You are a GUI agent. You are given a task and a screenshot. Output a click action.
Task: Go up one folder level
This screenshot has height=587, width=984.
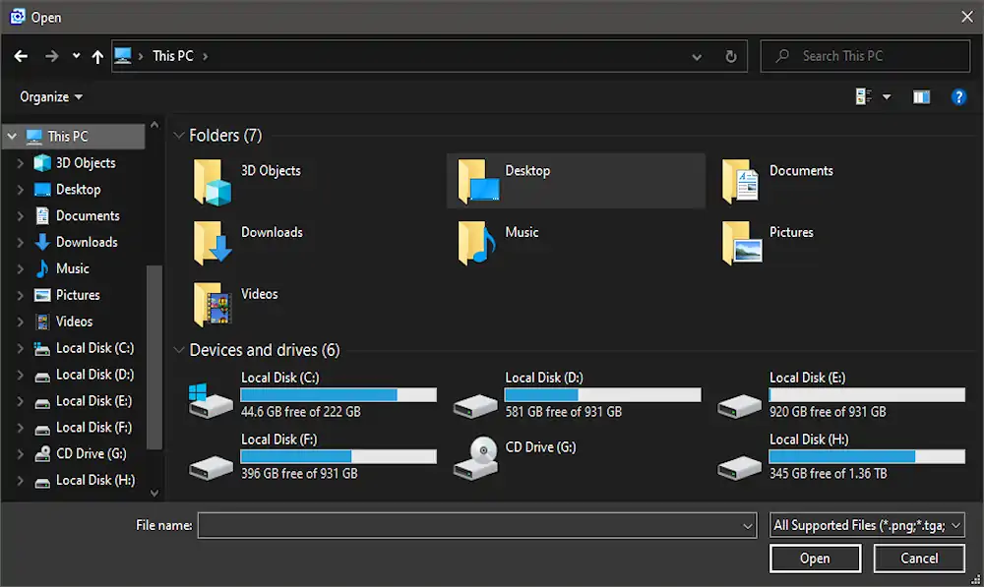(x=97, y=57)
